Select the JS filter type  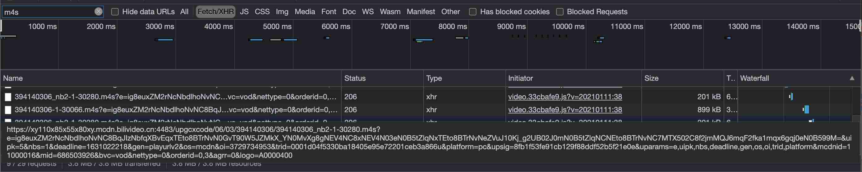[x=244, y=12]
